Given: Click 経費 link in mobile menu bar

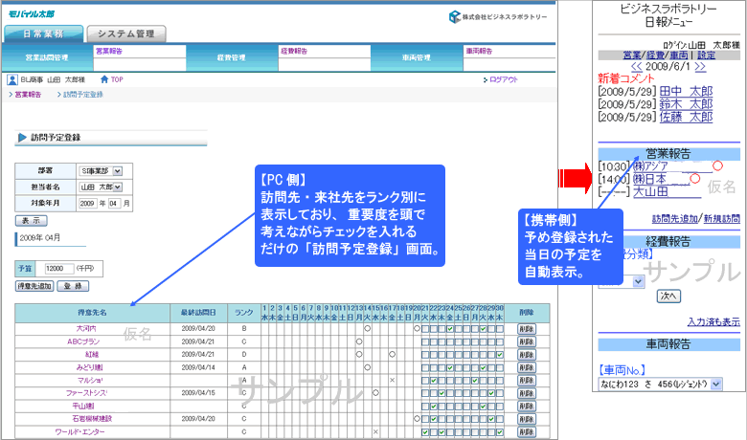Looking at the screenshot, I should point(655,55).
